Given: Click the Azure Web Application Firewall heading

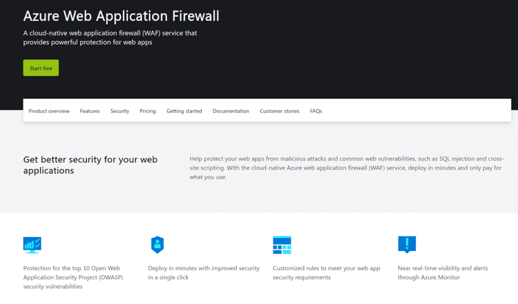Looking at the screenshot, I should [x=122, y=16].
